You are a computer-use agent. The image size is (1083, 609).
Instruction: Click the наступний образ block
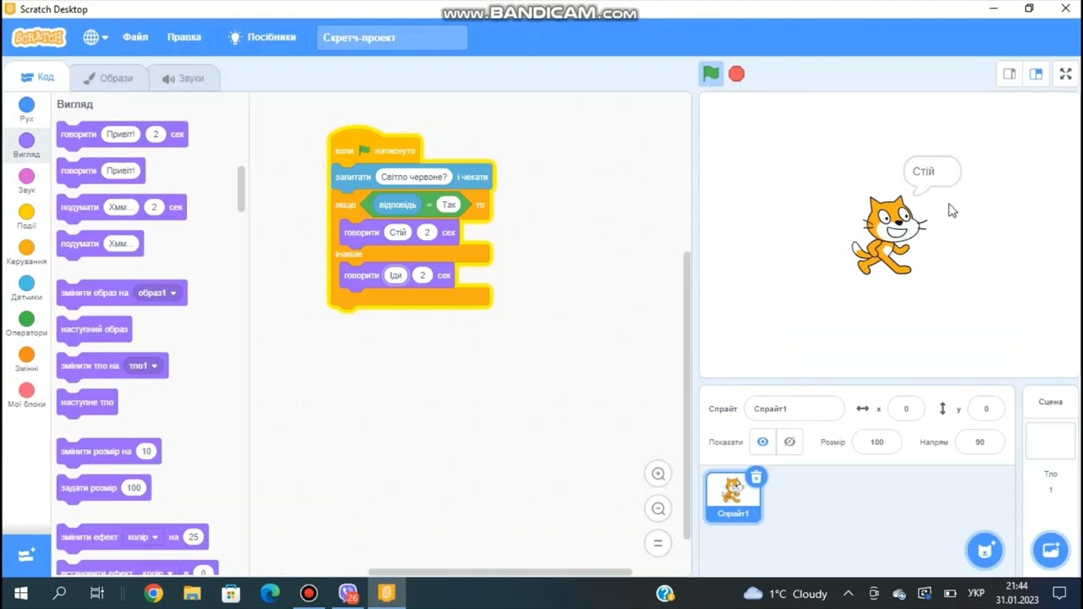coord(94,329)
